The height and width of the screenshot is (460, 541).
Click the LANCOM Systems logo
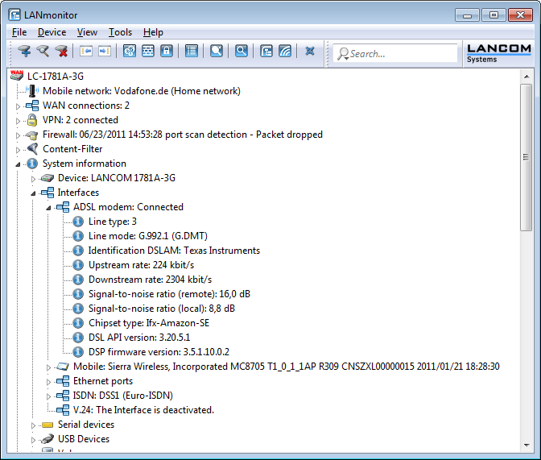pyautogui.click(x=498, y=52)
